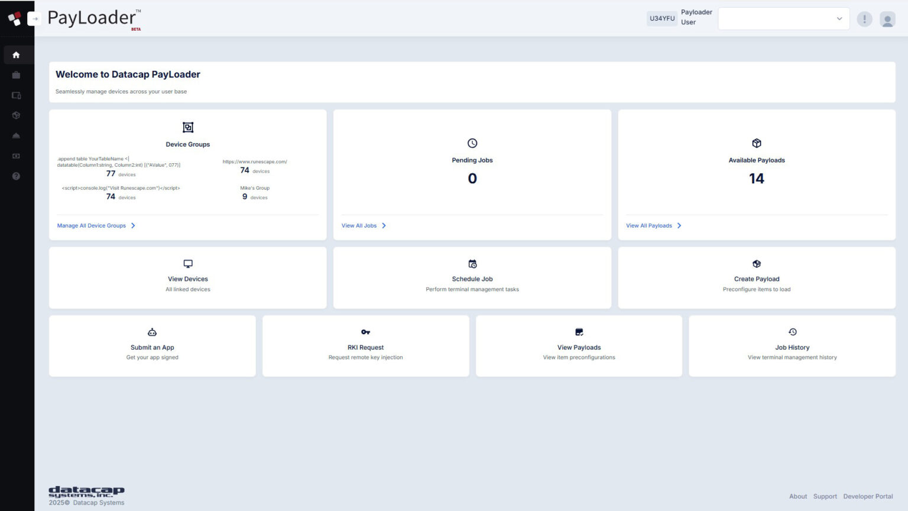
Task: Open the user profile avatar
Action: pos(887,19)
